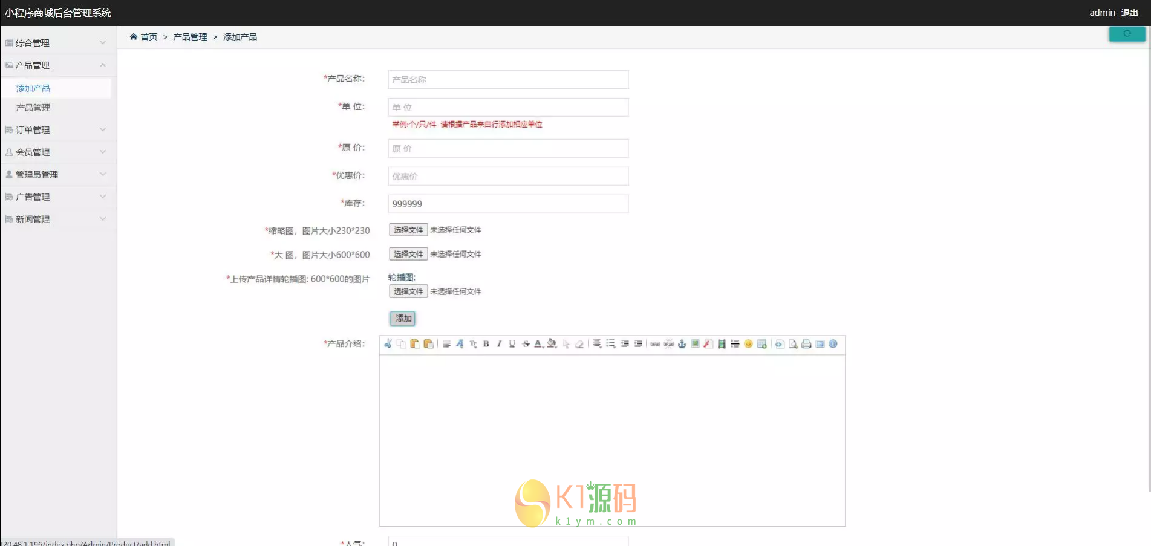This screenshot has height=546, width=1151.
Task: Switch editor to HTML source view
Action: (779, 344)
